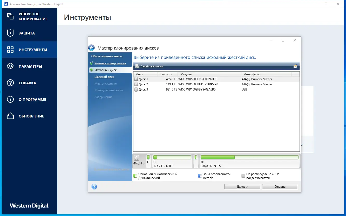
Task: Click the 931,5 ГБ capacity cell
Action: (x=172, y=89)
